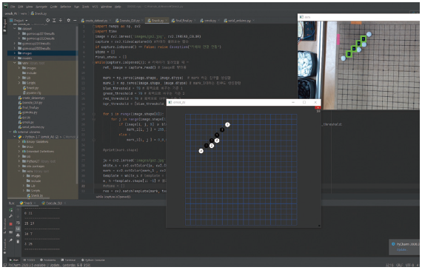Click the restore layout icon in Run panel
The image size is (422, 270).
click(x=11, y=232)
